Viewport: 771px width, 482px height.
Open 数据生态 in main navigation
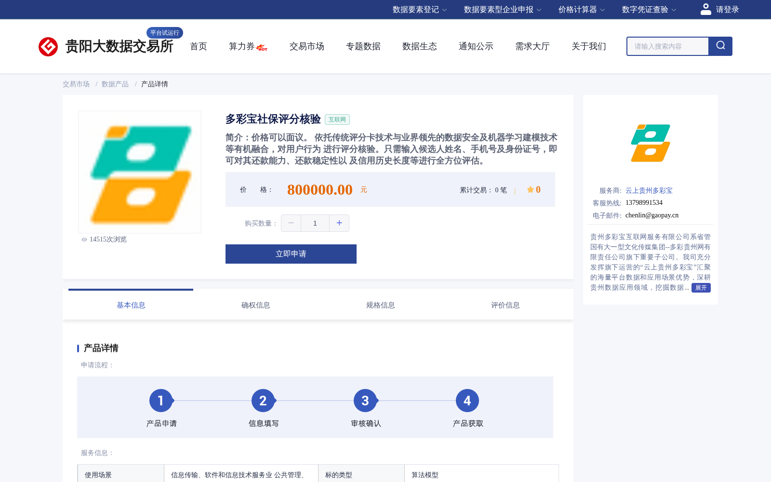click(420, 46)
